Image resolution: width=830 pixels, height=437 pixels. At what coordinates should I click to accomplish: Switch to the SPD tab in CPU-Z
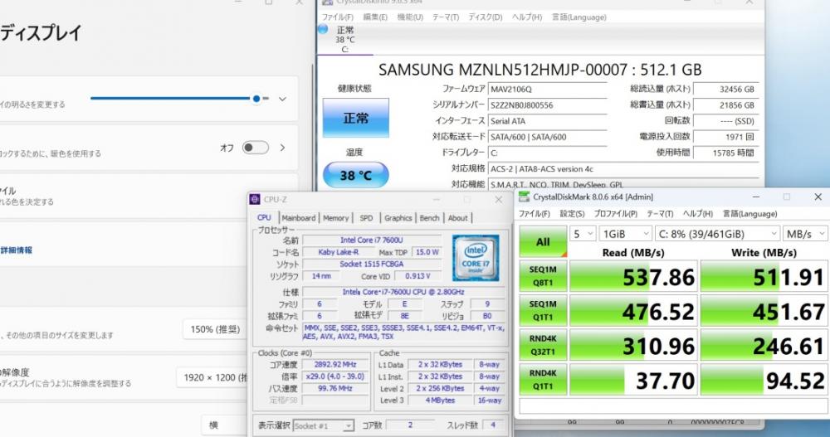point(366,218)
